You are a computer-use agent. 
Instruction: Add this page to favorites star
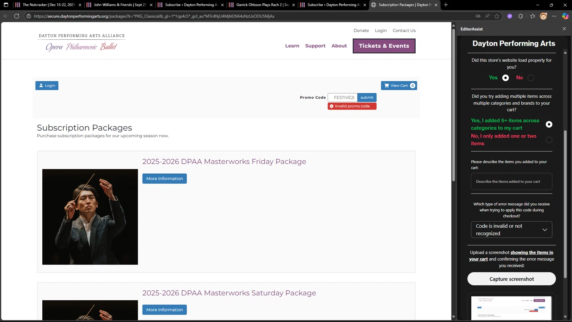click(x=497, y=16)
